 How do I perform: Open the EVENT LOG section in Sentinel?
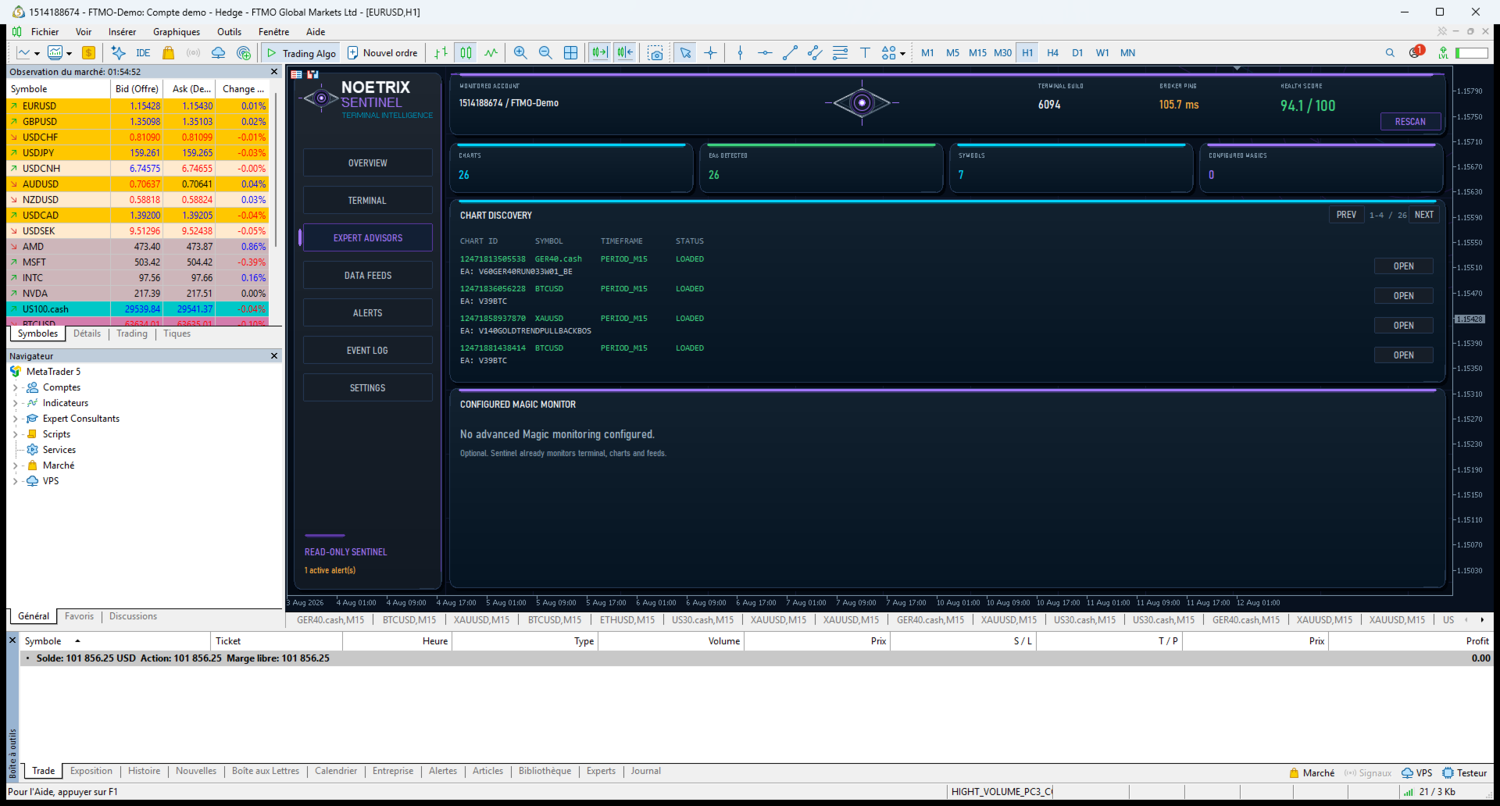point(367,351)
